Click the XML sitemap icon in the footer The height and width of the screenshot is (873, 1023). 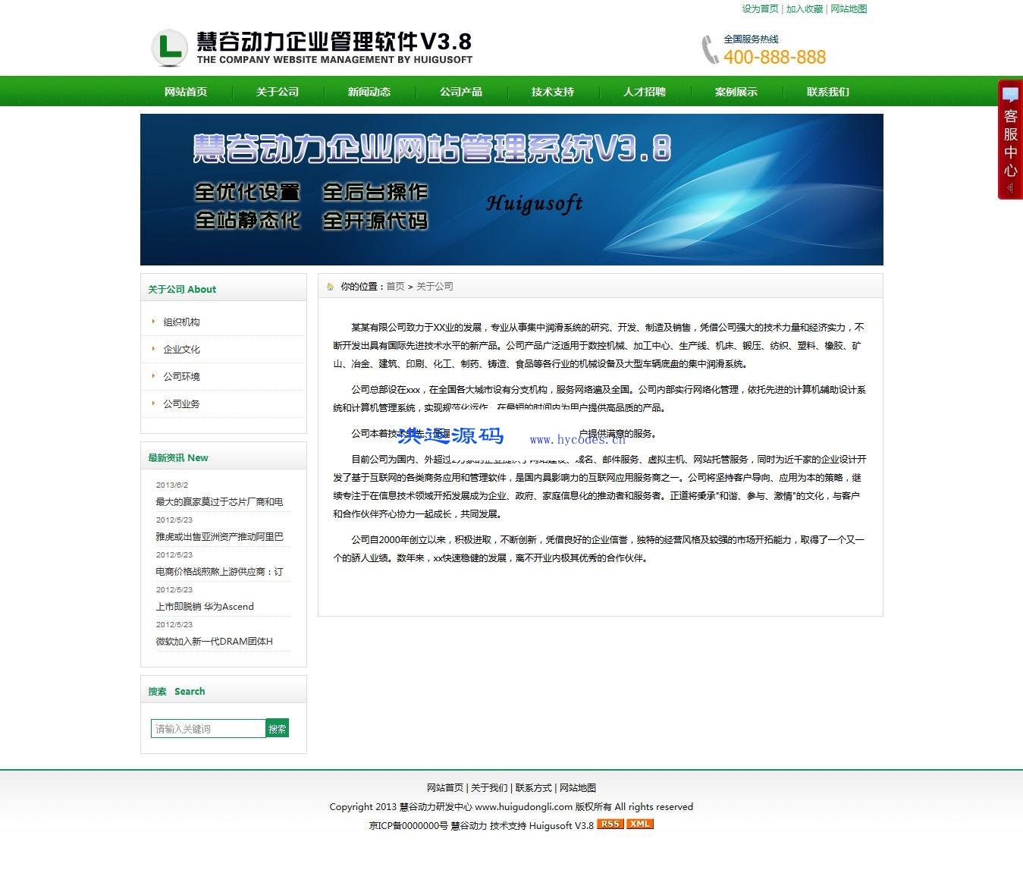pos(639,824)
